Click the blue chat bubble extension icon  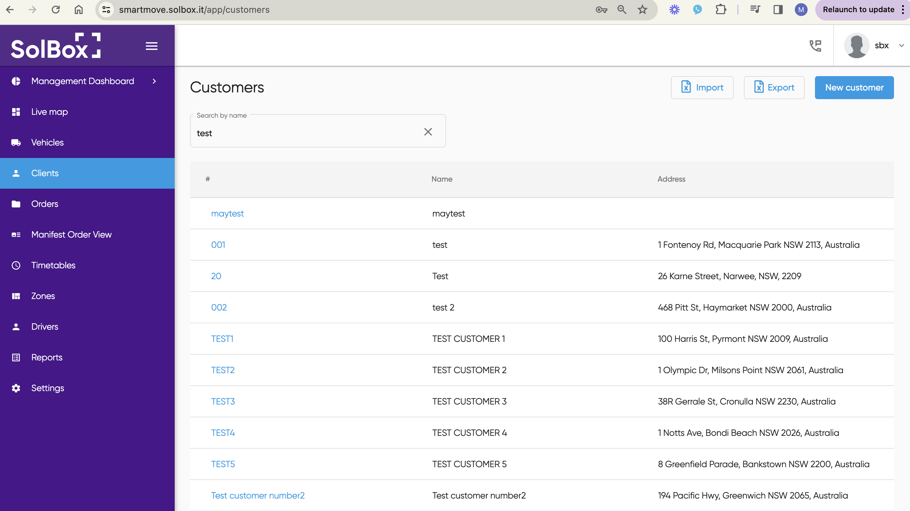point(697,10)
